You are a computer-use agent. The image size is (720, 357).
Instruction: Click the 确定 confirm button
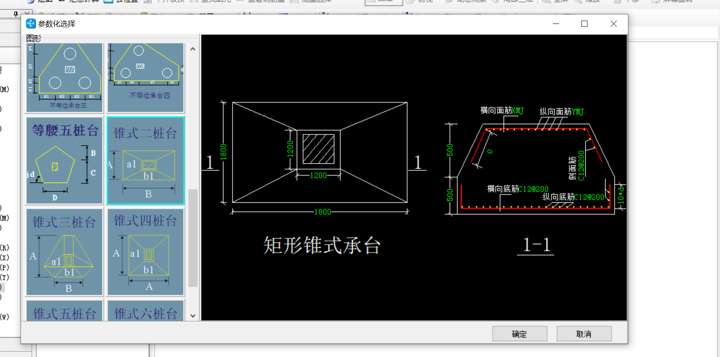pyautogui.click(x=520, y=334)
